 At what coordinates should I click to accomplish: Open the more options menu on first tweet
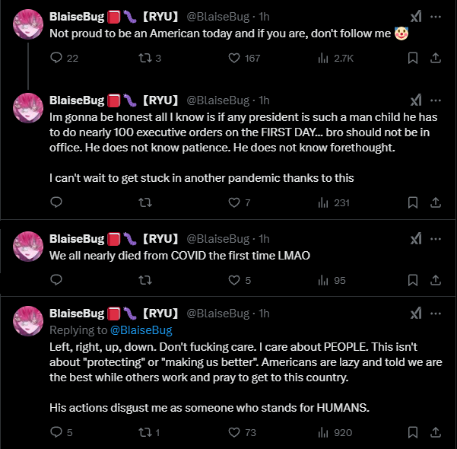click(x=436, y=16)
